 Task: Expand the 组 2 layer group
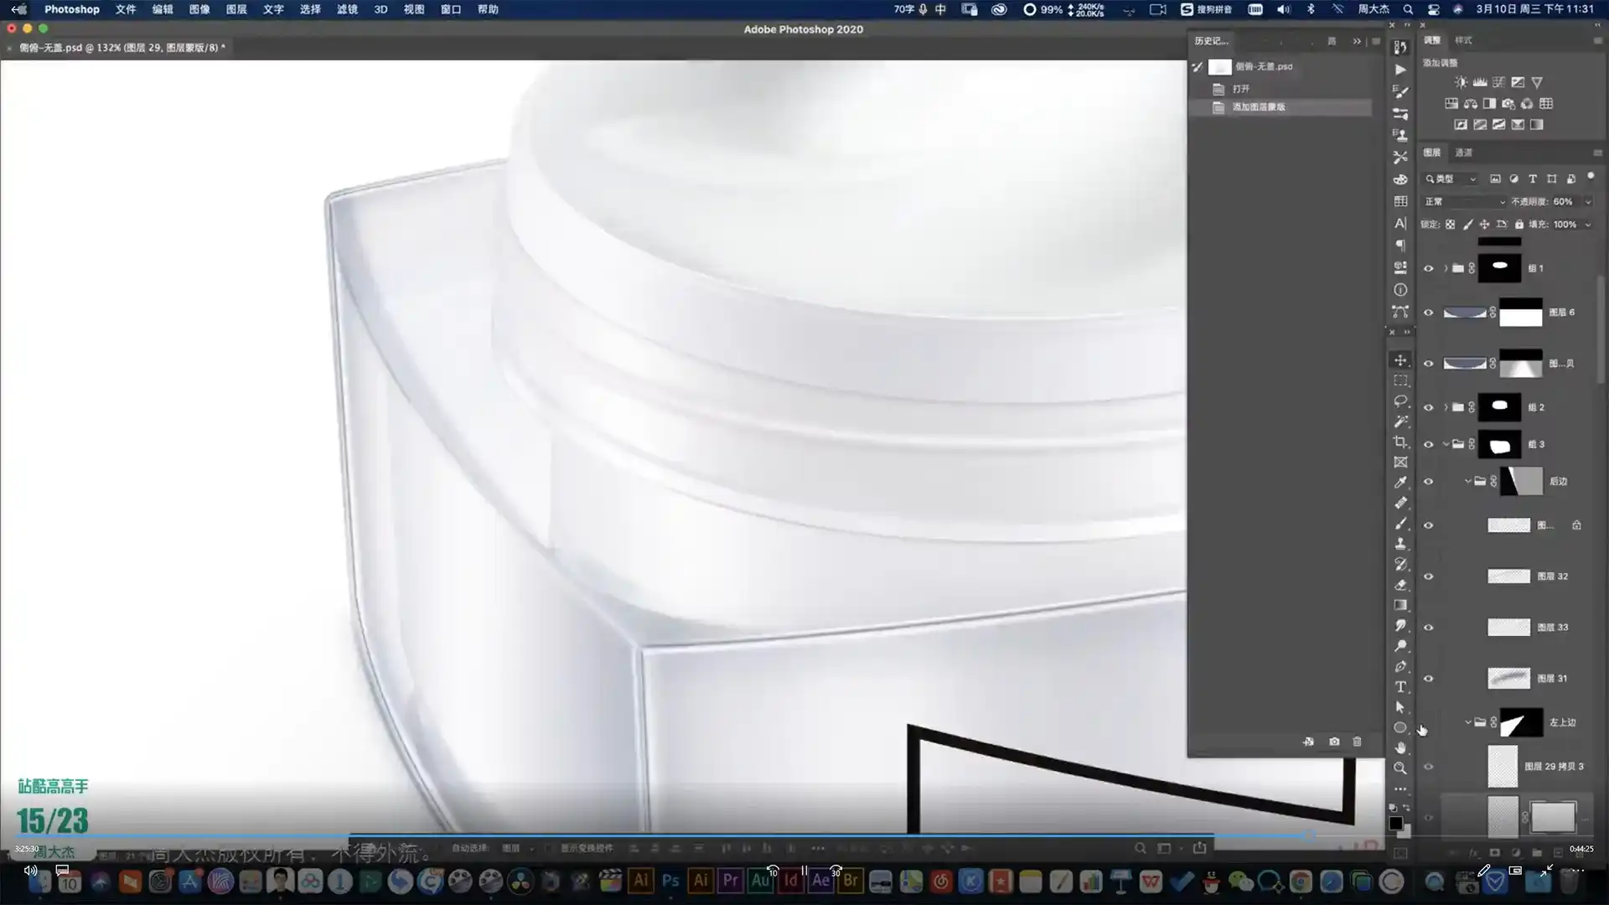tap(1446, 407)
